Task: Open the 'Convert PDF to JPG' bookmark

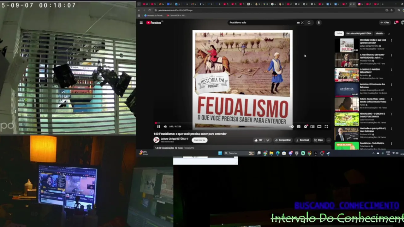Action: (x=176, y=15)
